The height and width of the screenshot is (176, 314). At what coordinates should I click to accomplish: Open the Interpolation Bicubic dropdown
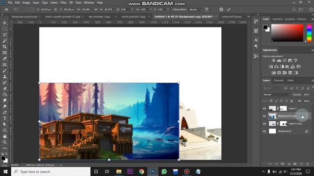(195, 9)
